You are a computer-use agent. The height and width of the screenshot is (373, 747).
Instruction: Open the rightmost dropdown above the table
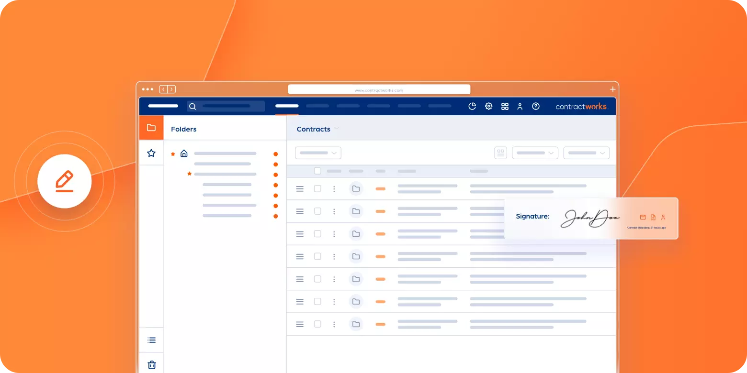click(x=586, y=153)
